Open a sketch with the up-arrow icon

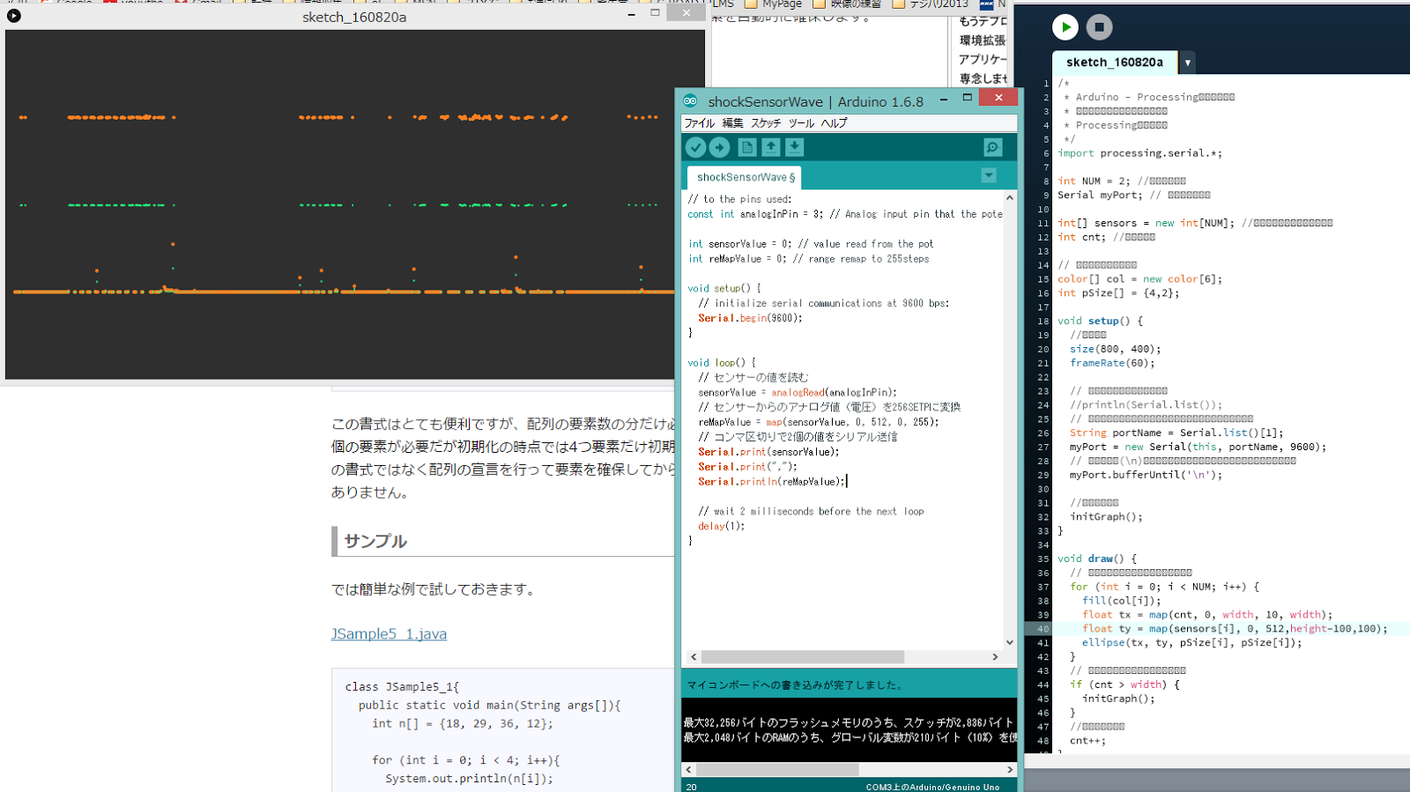click(770, 147)
